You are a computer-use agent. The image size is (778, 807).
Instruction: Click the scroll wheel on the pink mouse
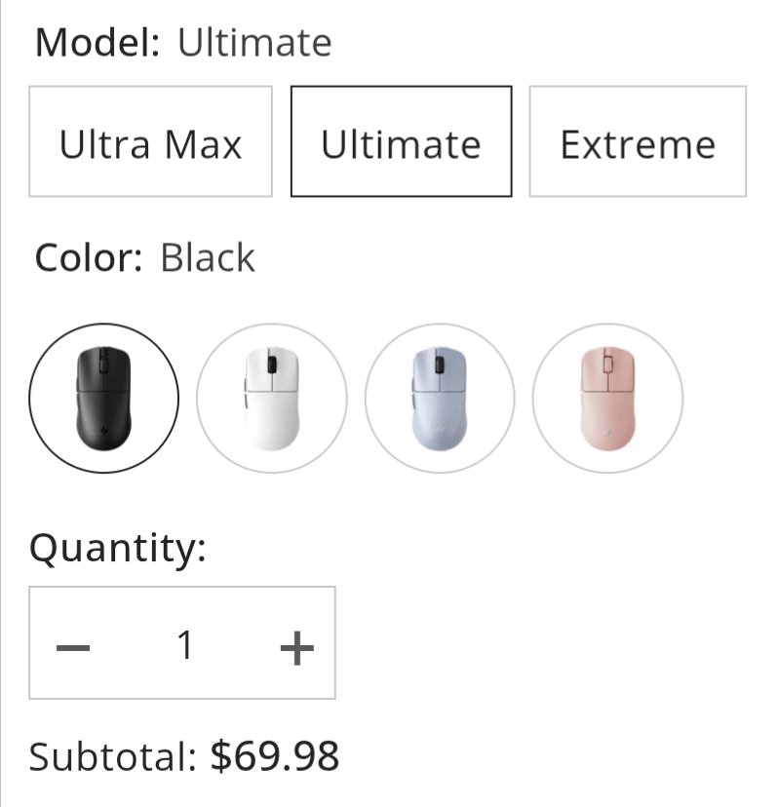608,364
